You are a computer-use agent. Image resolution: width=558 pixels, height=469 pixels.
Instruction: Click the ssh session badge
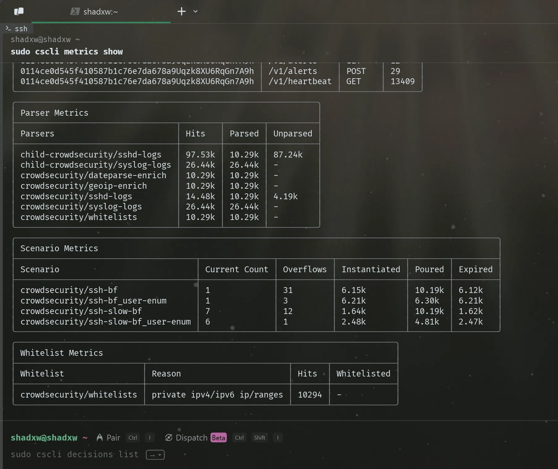[17, 29]
